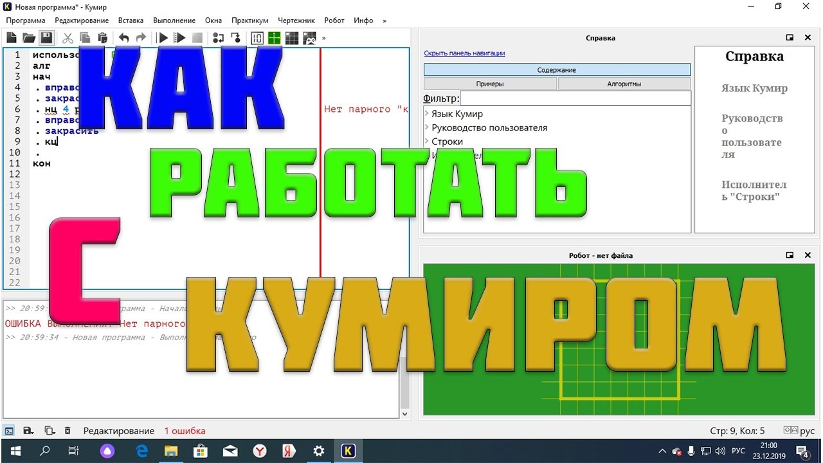Redo the last undone edit
This screenshot has height=463, width=823.
(141, 38)
